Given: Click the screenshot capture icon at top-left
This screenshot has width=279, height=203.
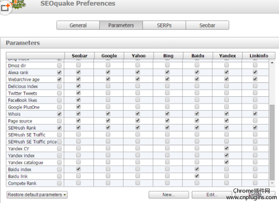Looking at the screenshot, I should 5,7.
